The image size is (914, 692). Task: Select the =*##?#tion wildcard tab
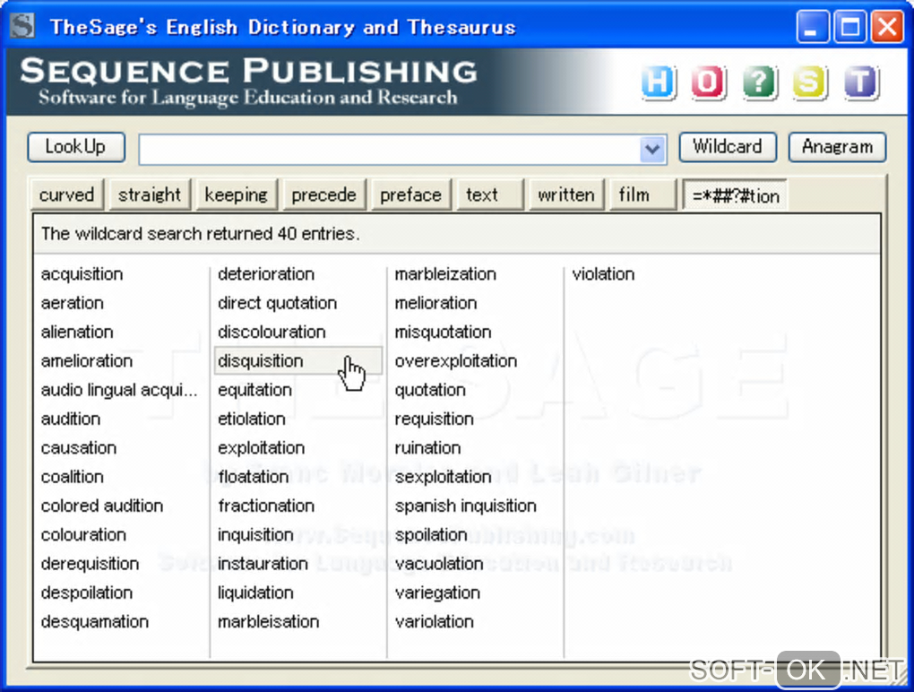pos(736,195)
